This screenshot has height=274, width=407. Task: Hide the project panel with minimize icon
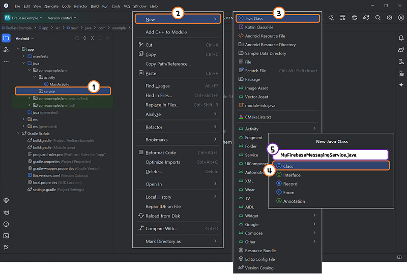[107, 38]
